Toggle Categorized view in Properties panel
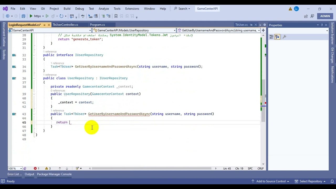Viewport: 336px width, 189px height. [271, 37]
